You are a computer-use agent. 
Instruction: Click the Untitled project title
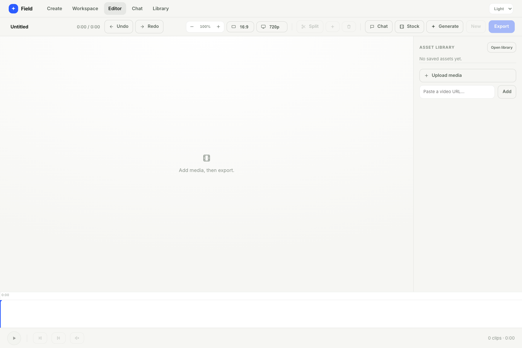[x=19, y=27]
